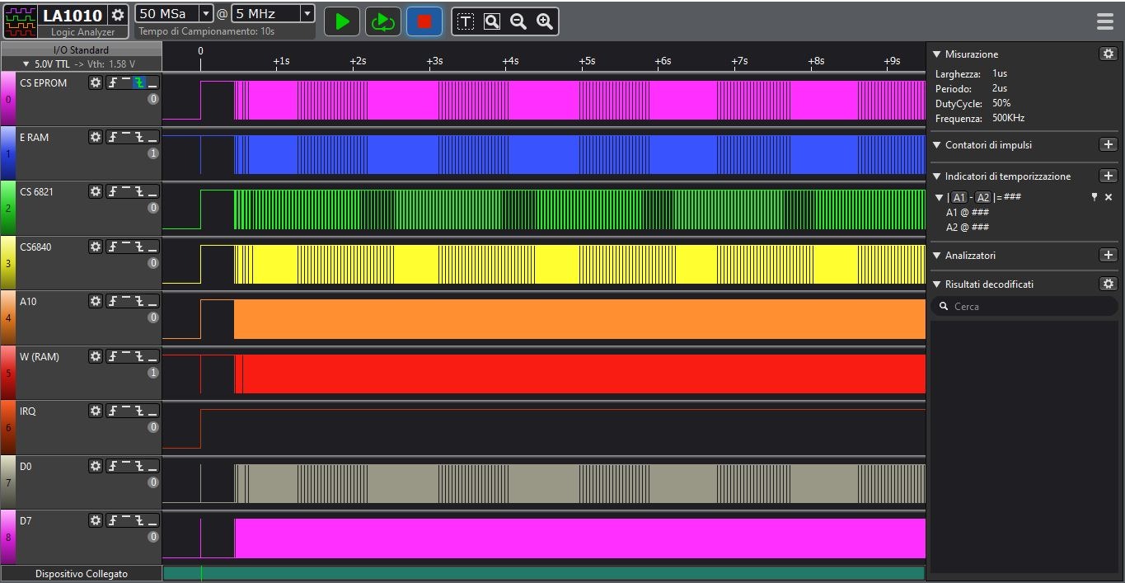This screenshot has height=583, width=1125.
Task: Open LA1010 device settings gear
Action: pyautogui.click(x=118, y=15)
